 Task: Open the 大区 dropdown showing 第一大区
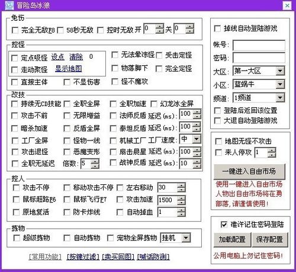259,71
